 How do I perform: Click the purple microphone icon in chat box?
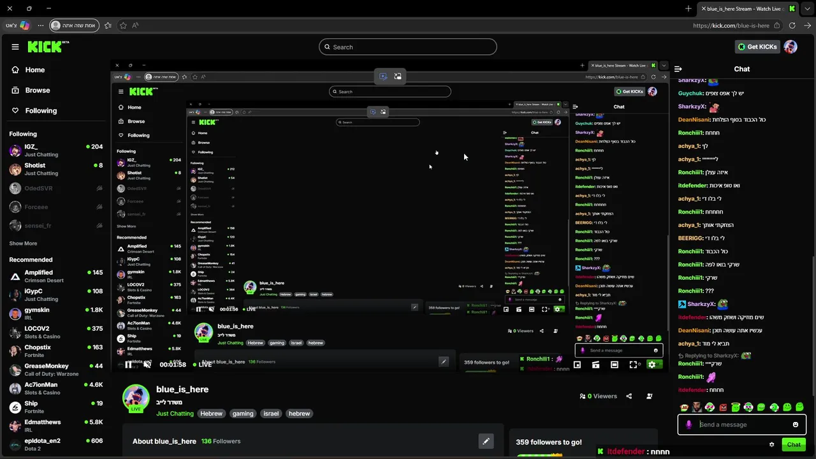point(688,425)
